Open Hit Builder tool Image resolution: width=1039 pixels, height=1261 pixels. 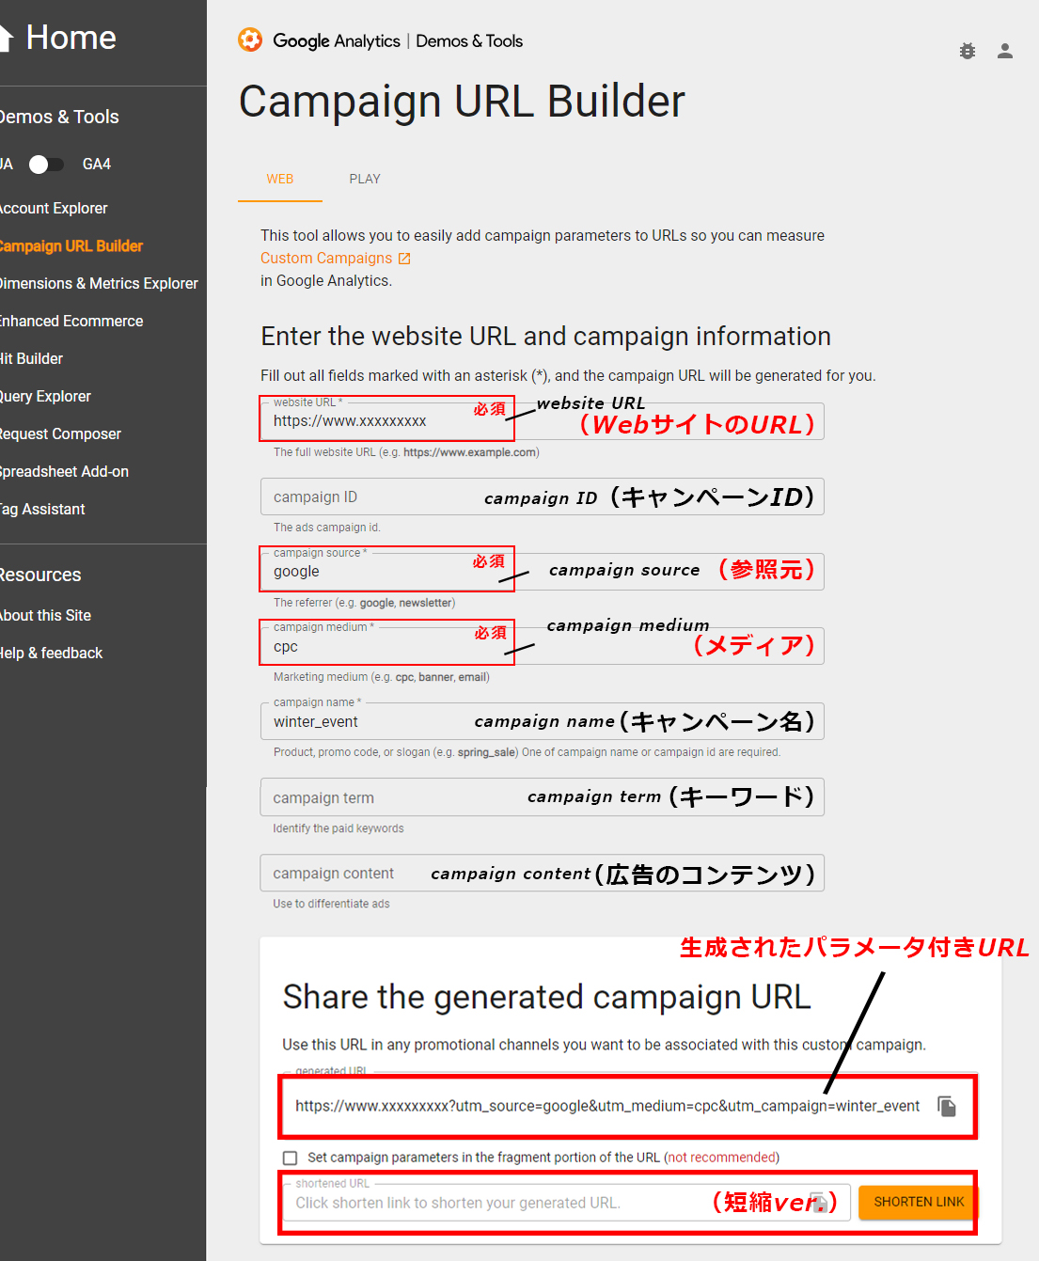click(32, 358)
